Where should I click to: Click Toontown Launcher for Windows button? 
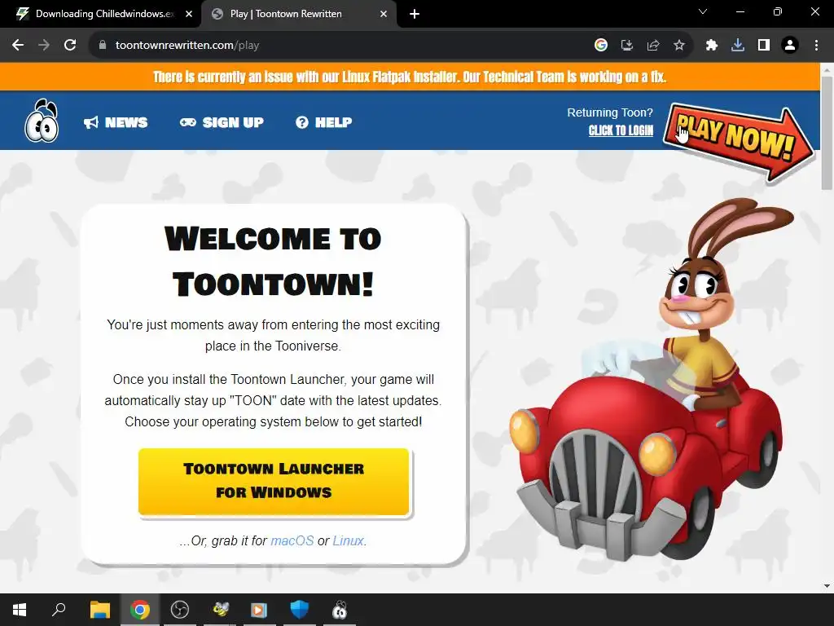pos(274,481)
